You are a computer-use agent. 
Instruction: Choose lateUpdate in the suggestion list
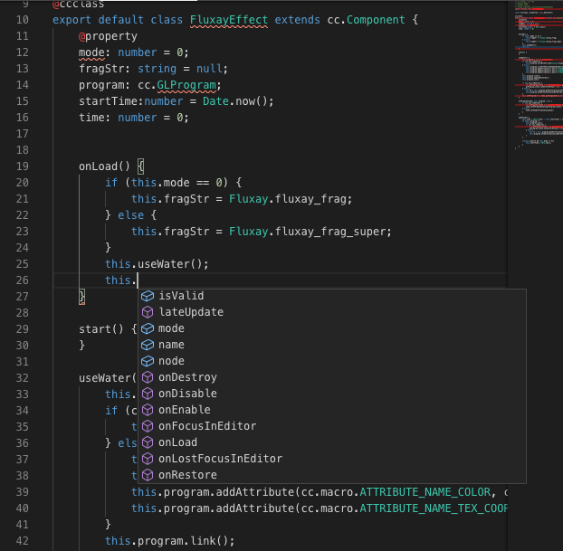click(x=332, y=312)
